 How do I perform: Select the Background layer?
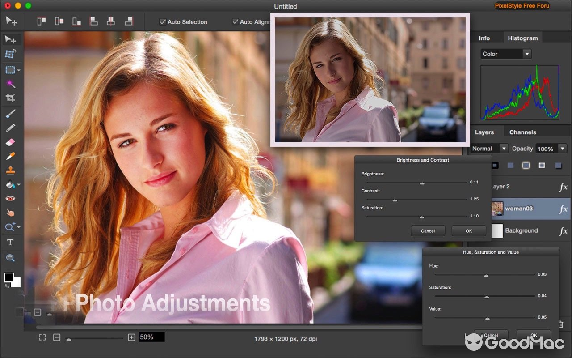[x=521, y=230]
